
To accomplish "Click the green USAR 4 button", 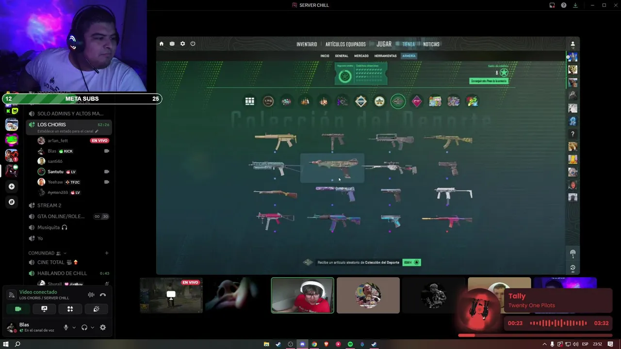I will click(x=411, y=262).
